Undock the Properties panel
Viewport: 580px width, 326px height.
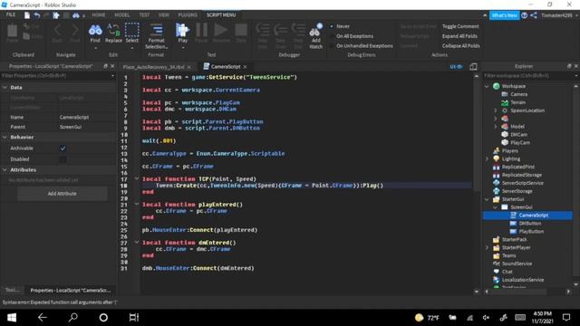(105, 66)
